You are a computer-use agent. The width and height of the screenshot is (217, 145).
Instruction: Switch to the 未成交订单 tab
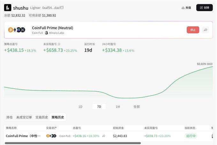[x=24, y=117]
